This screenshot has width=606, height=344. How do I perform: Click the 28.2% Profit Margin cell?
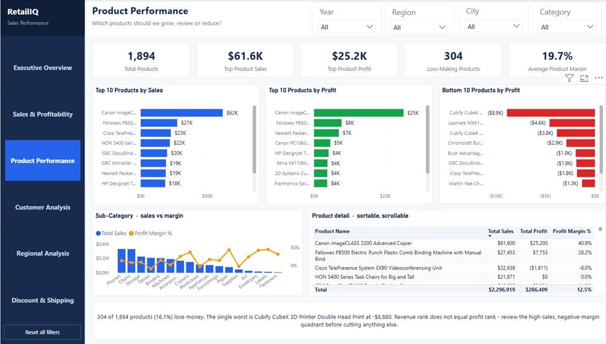pos(585,253)
